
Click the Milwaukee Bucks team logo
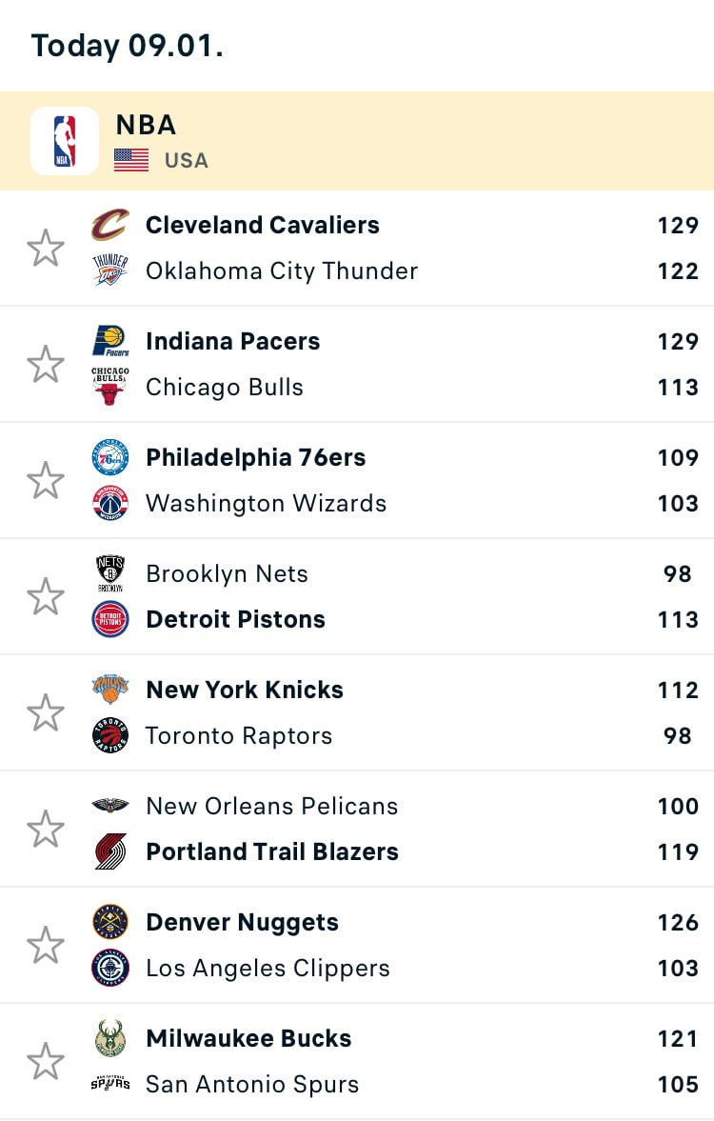(110, 1038)
